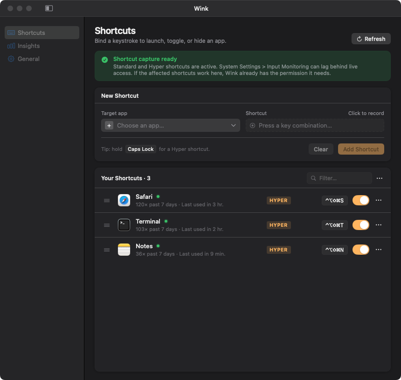The image size is (401, 380).
Task: Click the Notes HYPER badge
Action: coord(278,250)
